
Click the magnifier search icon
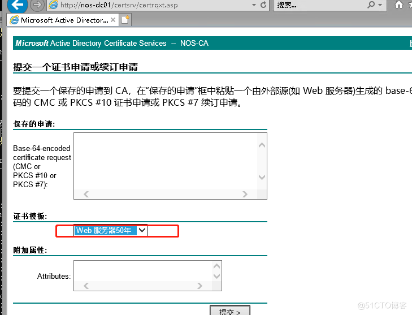[371, 5]
